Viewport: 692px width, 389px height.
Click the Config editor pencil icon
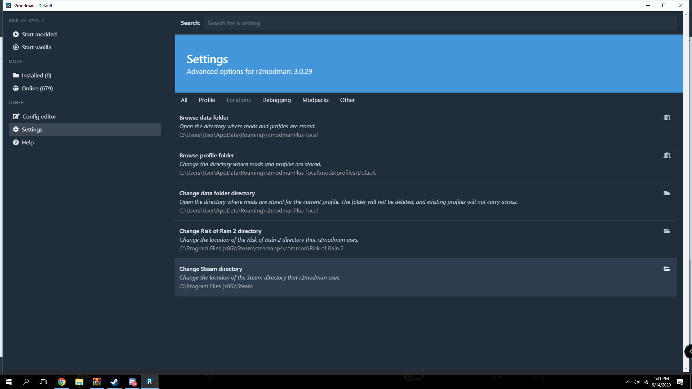point(16,116)
